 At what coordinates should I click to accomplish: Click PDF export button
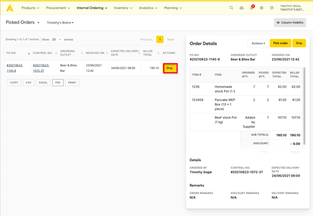click(x=58, y=83)
